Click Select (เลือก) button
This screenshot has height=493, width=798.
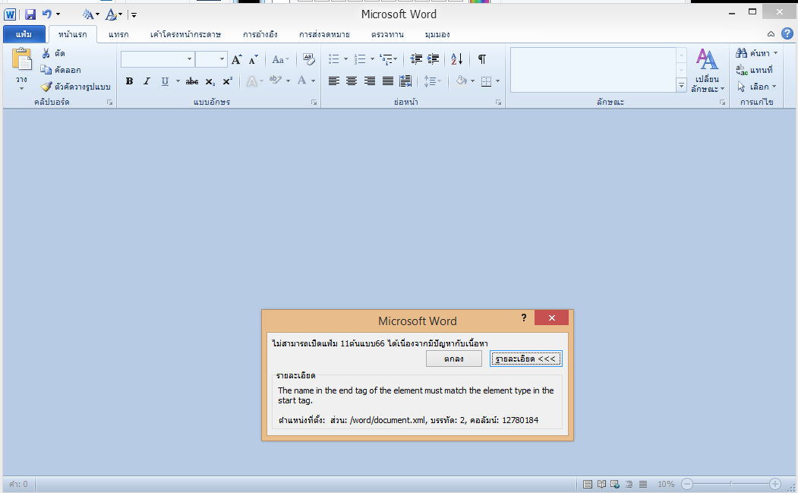(756, 87)
